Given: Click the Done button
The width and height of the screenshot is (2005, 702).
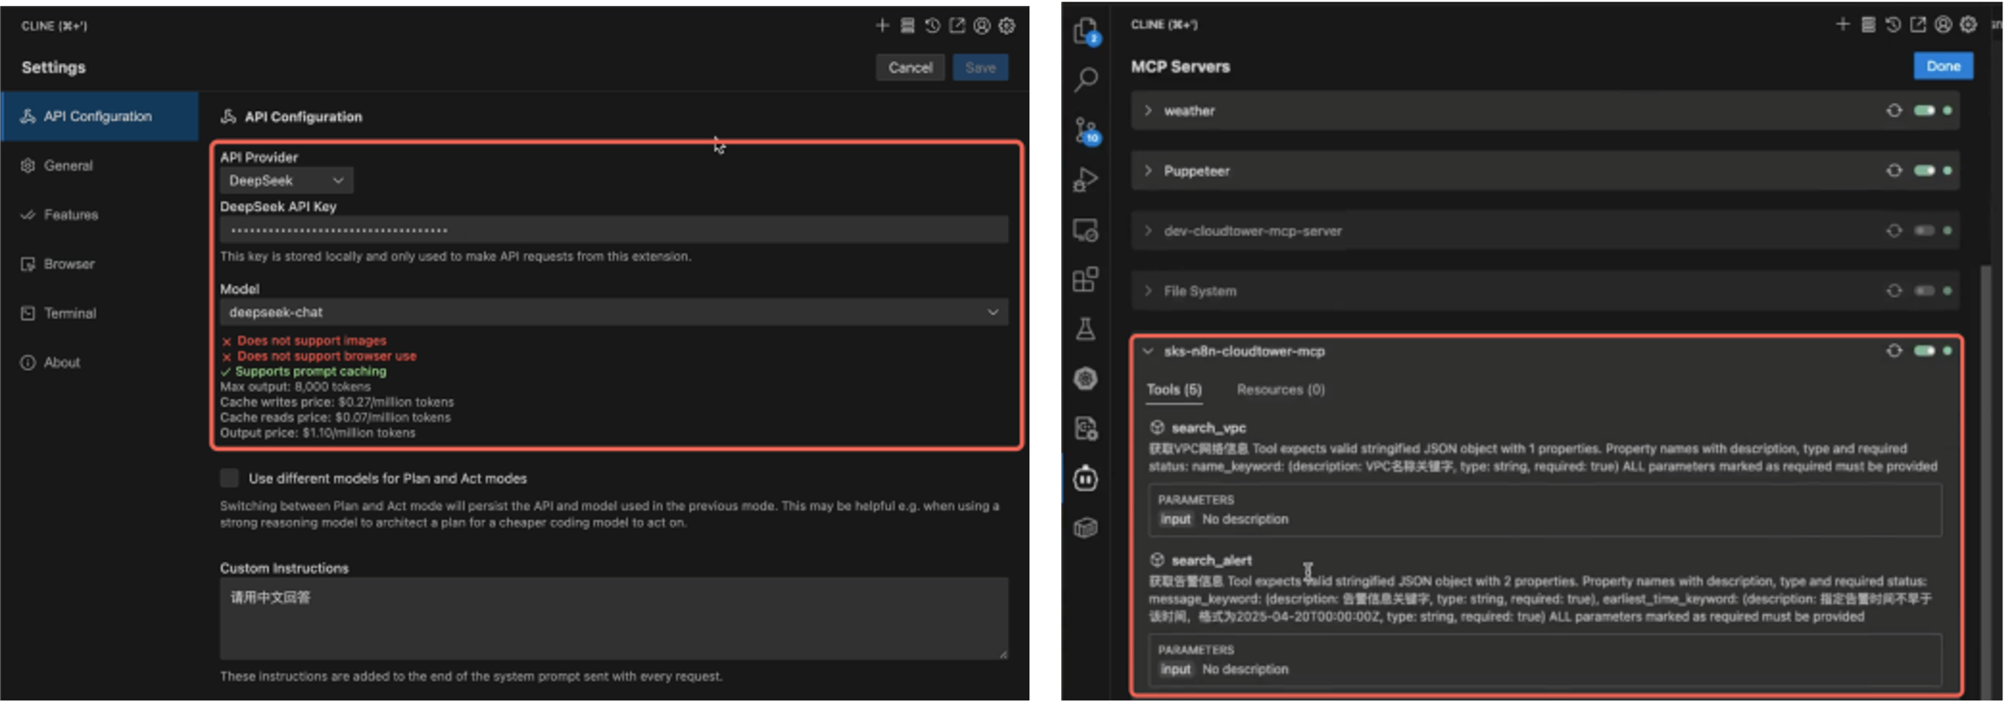Looking at the screenshot, I should point(1942,66).
